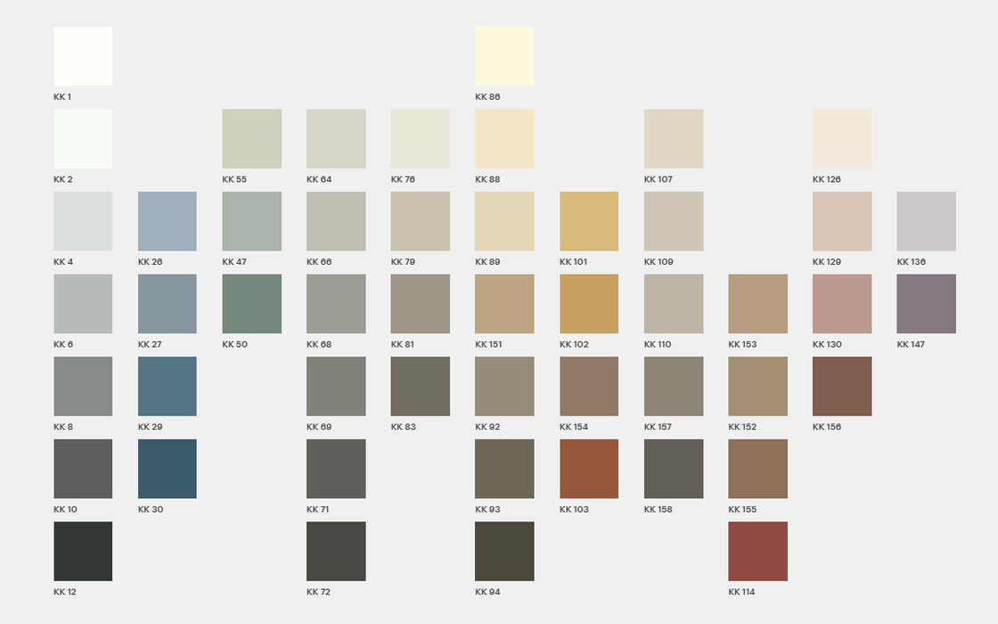Pick the KK 126 pale peach swatch
The image size is (998, 624).
pyautogui.click(x=842, y=139)
